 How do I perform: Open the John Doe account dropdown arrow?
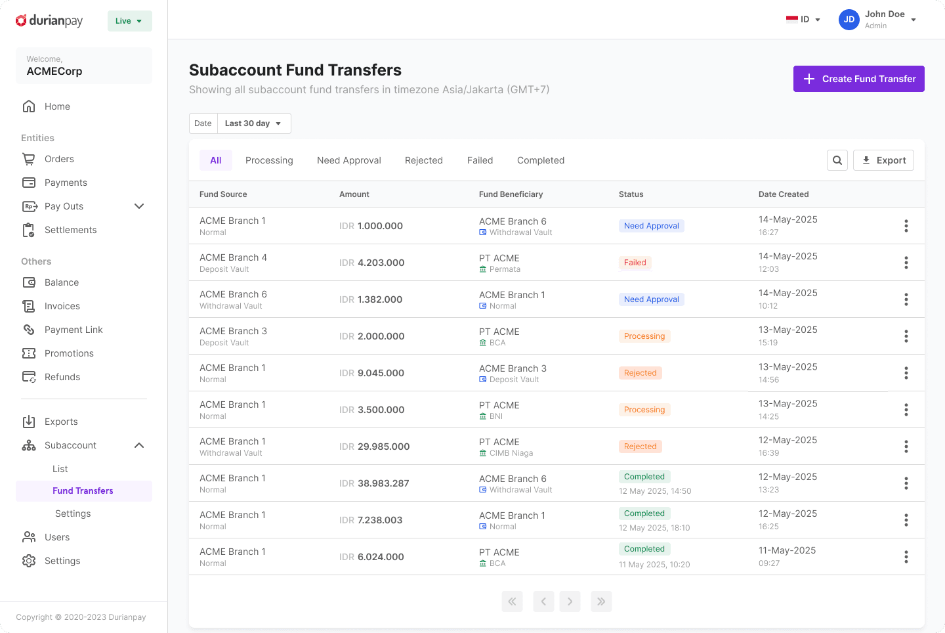[x=913, y=20]
